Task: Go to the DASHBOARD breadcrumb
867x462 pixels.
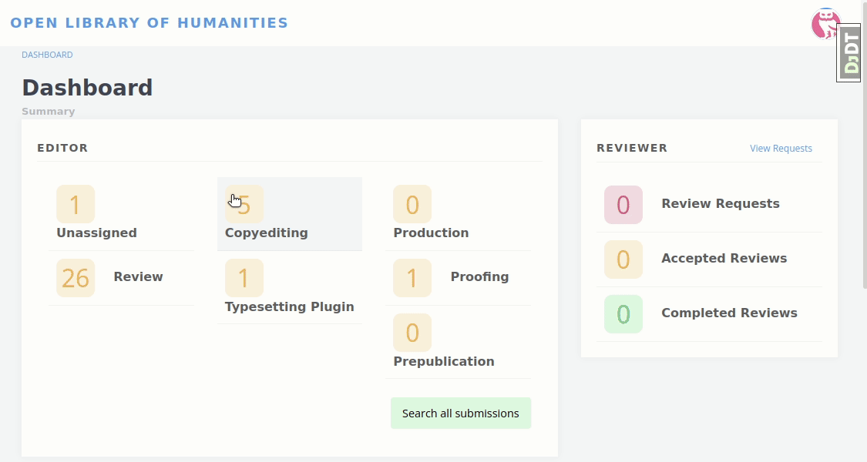Action: 47,55
